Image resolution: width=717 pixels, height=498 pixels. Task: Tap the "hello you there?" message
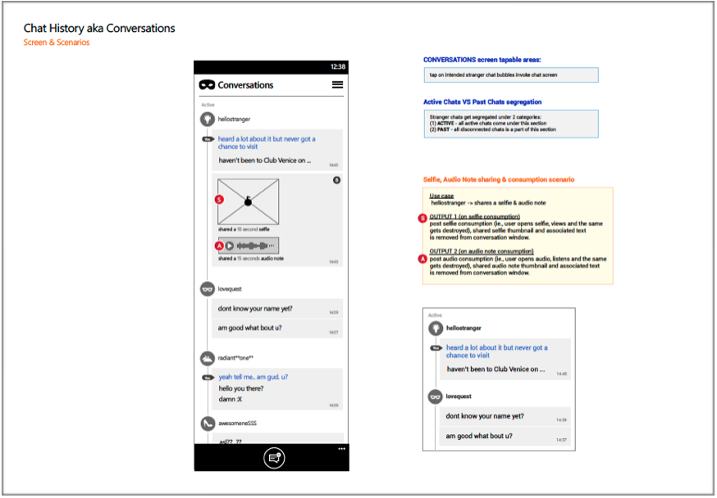pyautogui.click(x=241, y=388)
